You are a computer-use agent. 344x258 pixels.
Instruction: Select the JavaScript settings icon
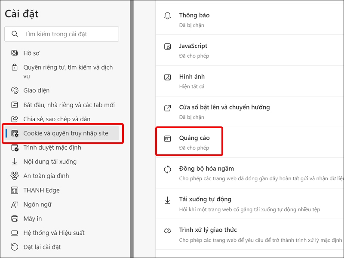pyautogui.click(x=168, y=46)
